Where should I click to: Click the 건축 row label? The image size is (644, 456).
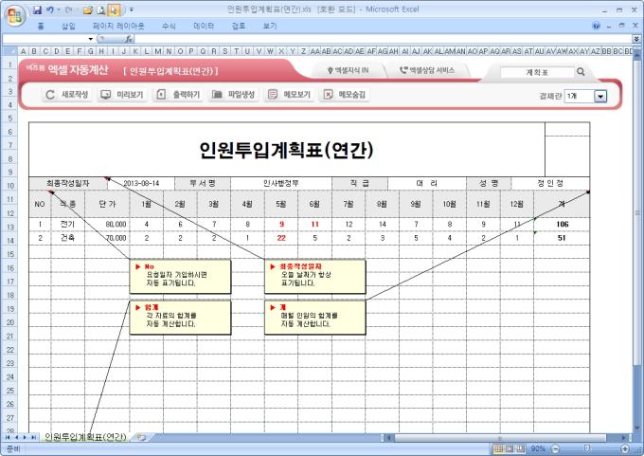68,238
